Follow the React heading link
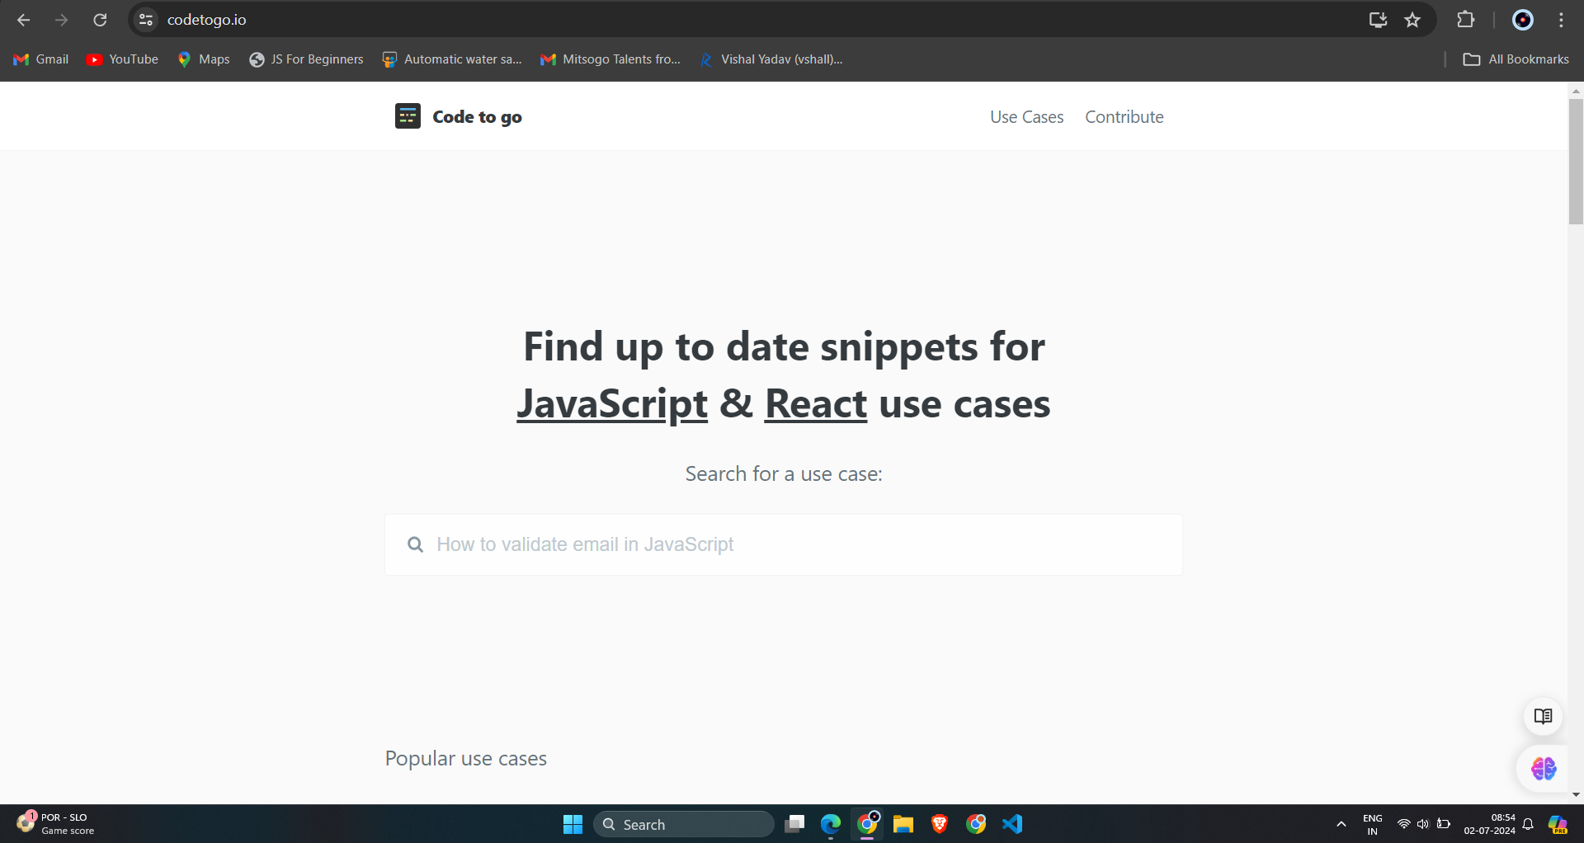 [x=816, y=404]
